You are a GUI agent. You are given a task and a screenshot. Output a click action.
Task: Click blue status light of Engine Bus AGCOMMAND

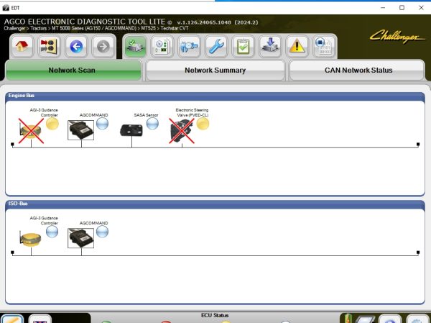[102, 124]
